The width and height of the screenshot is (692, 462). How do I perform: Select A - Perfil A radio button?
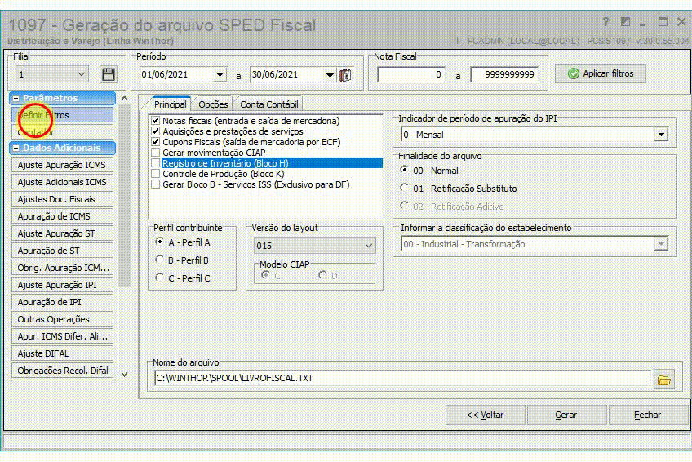(x=160, y=242)
